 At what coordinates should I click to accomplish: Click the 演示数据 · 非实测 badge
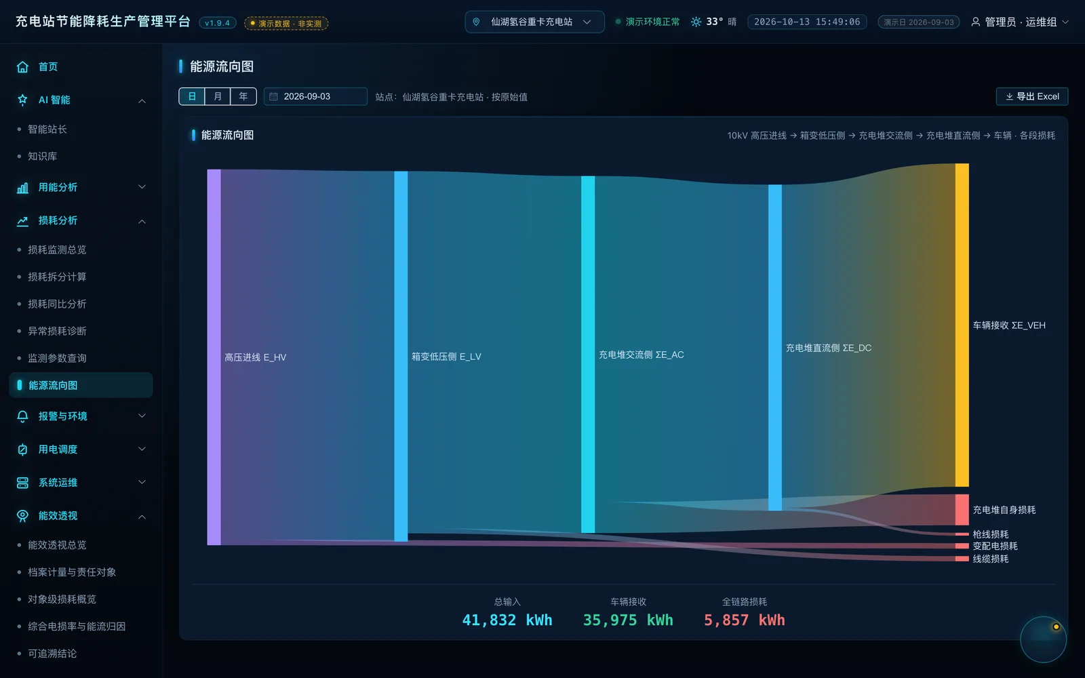(x=286, y=23)
